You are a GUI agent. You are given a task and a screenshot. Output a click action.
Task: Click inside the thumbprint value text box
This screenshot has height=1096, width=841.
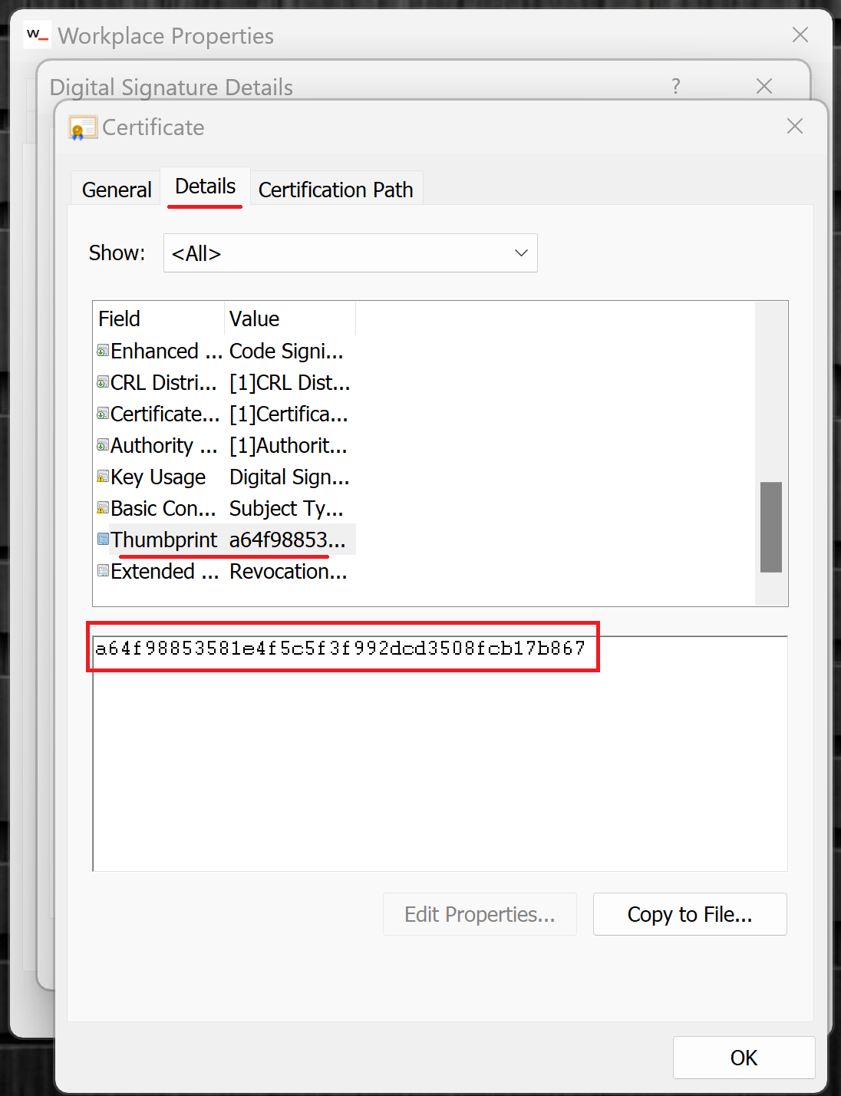pos(439,752)
